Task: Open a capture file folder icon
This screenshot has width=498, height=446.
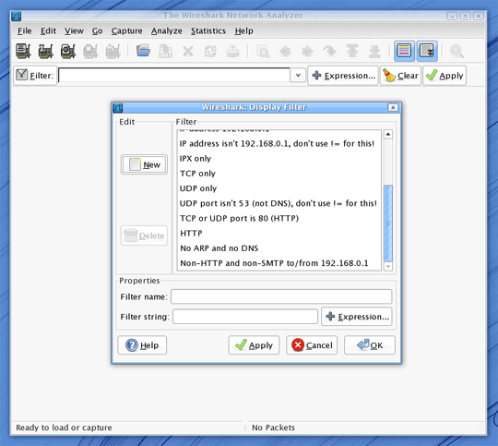Action: [143, 51]
